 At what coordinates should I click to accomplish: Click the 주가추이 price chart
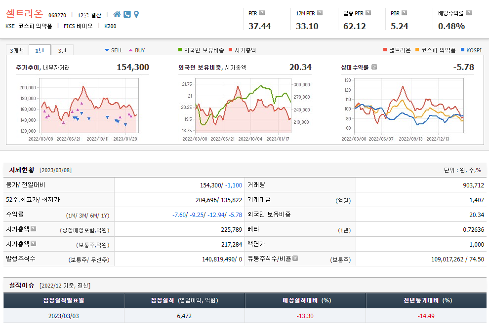89,105
